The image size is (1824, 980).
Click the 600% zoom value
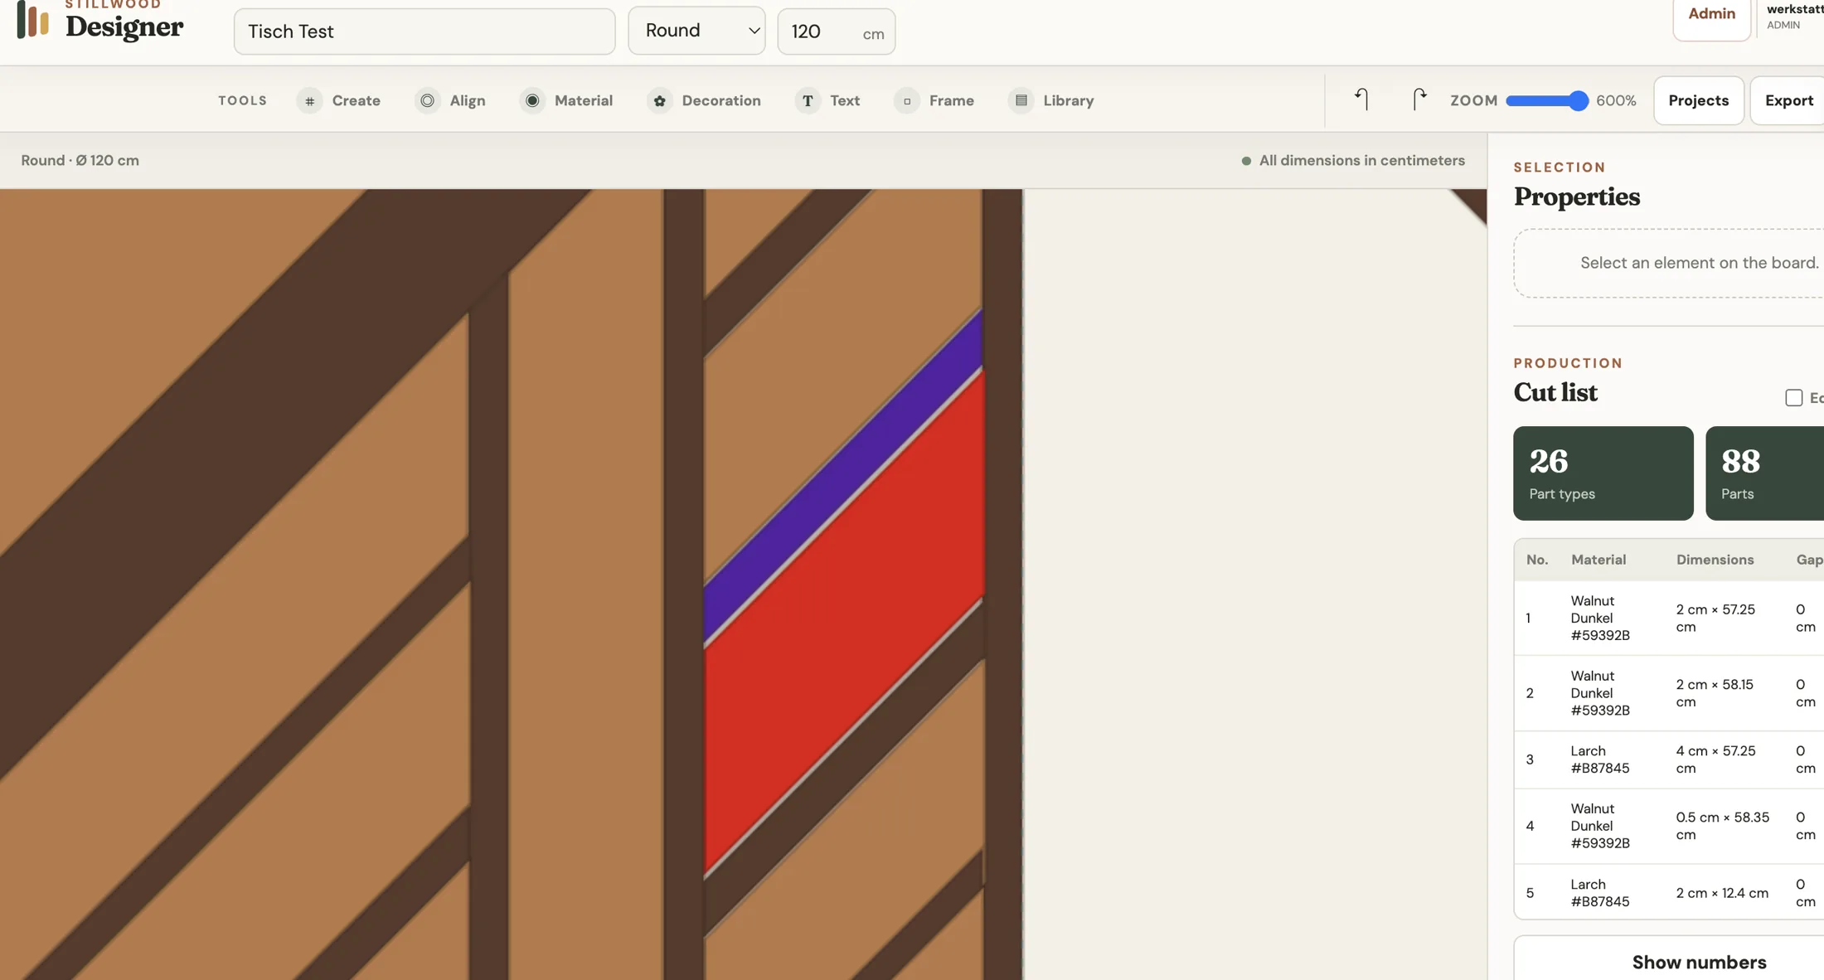(x=1616, y=100)
